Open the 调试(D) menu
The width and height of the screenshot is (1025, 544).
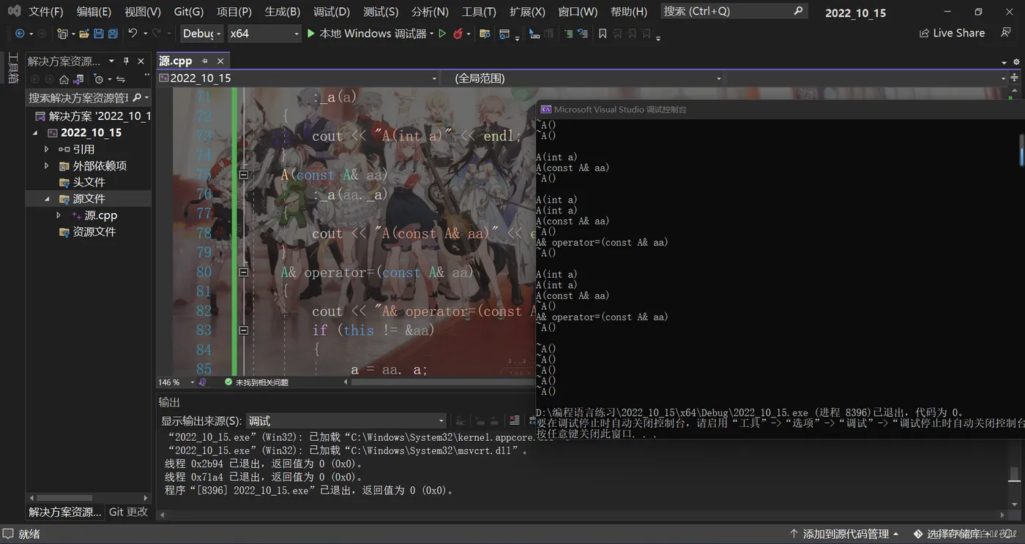pyautogui.click(x=332, y=12)
